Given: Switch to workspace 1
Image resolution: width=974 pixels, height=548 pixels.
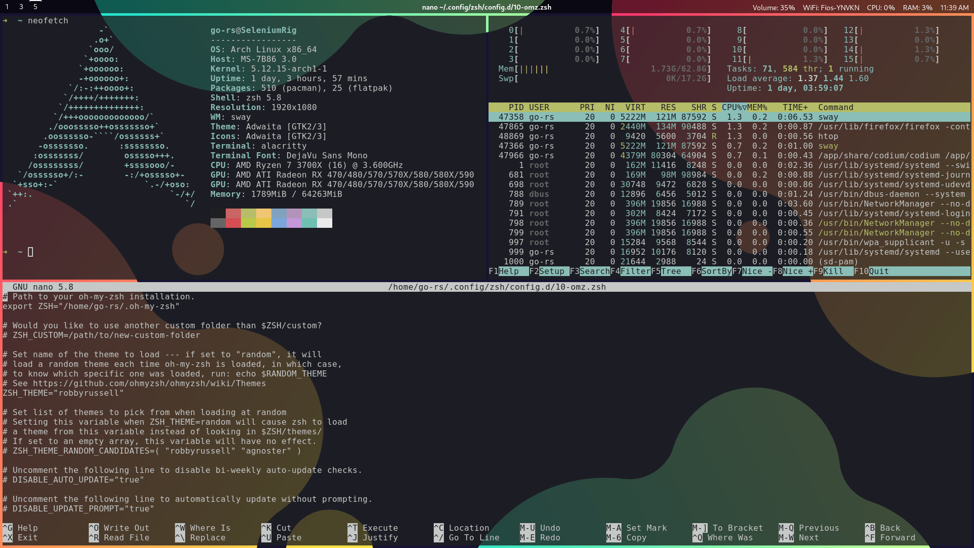Looking at the screenshot, I should (x=7, y=7).
